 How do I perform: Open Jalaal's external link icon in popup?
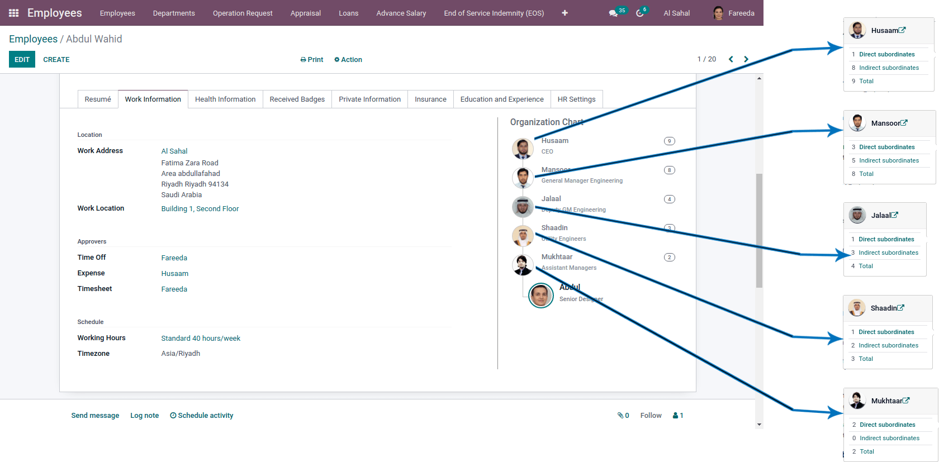[894, 215]
